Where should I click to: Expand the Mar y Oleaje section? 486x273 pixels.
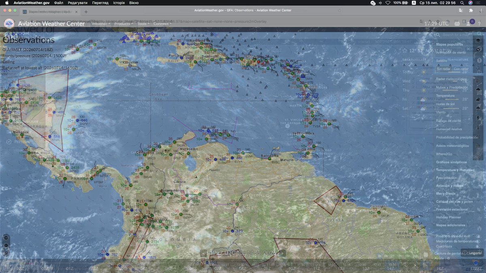[446, 193]
